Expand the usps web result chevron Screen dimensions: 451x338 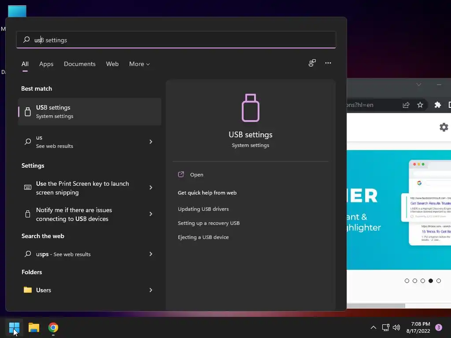pyautogui.click(x=151, y=254)
